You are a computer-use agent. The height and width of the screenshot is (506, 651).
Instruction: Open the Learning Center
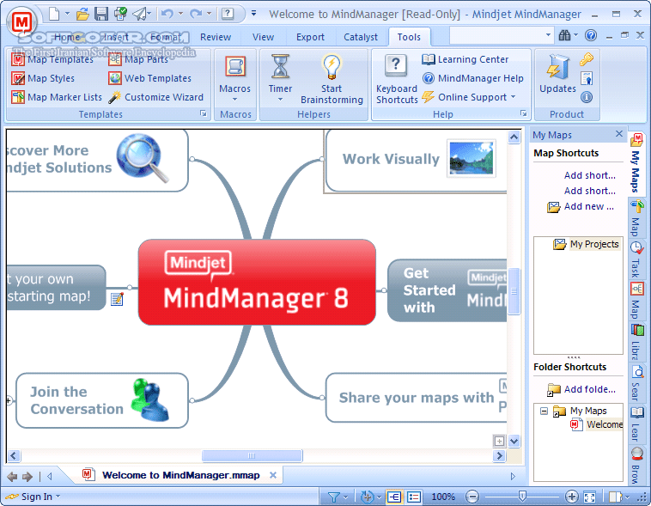(465, 59)
